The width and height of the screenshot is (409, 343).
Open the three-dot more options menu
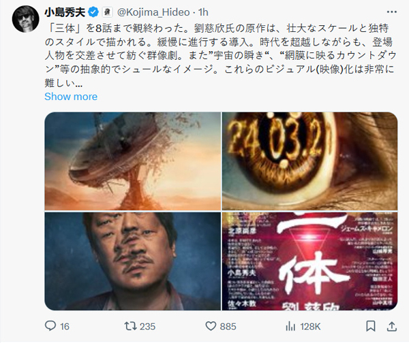click(x=391, y=12)
